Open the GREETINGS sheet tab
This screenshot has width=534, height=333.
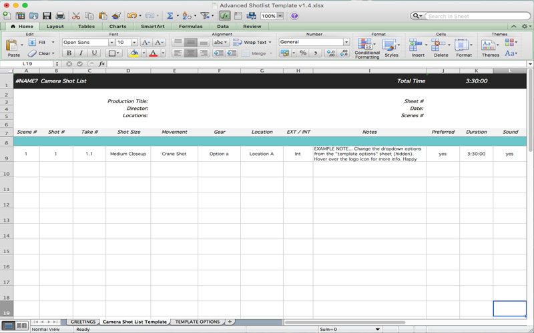point(83,322)
